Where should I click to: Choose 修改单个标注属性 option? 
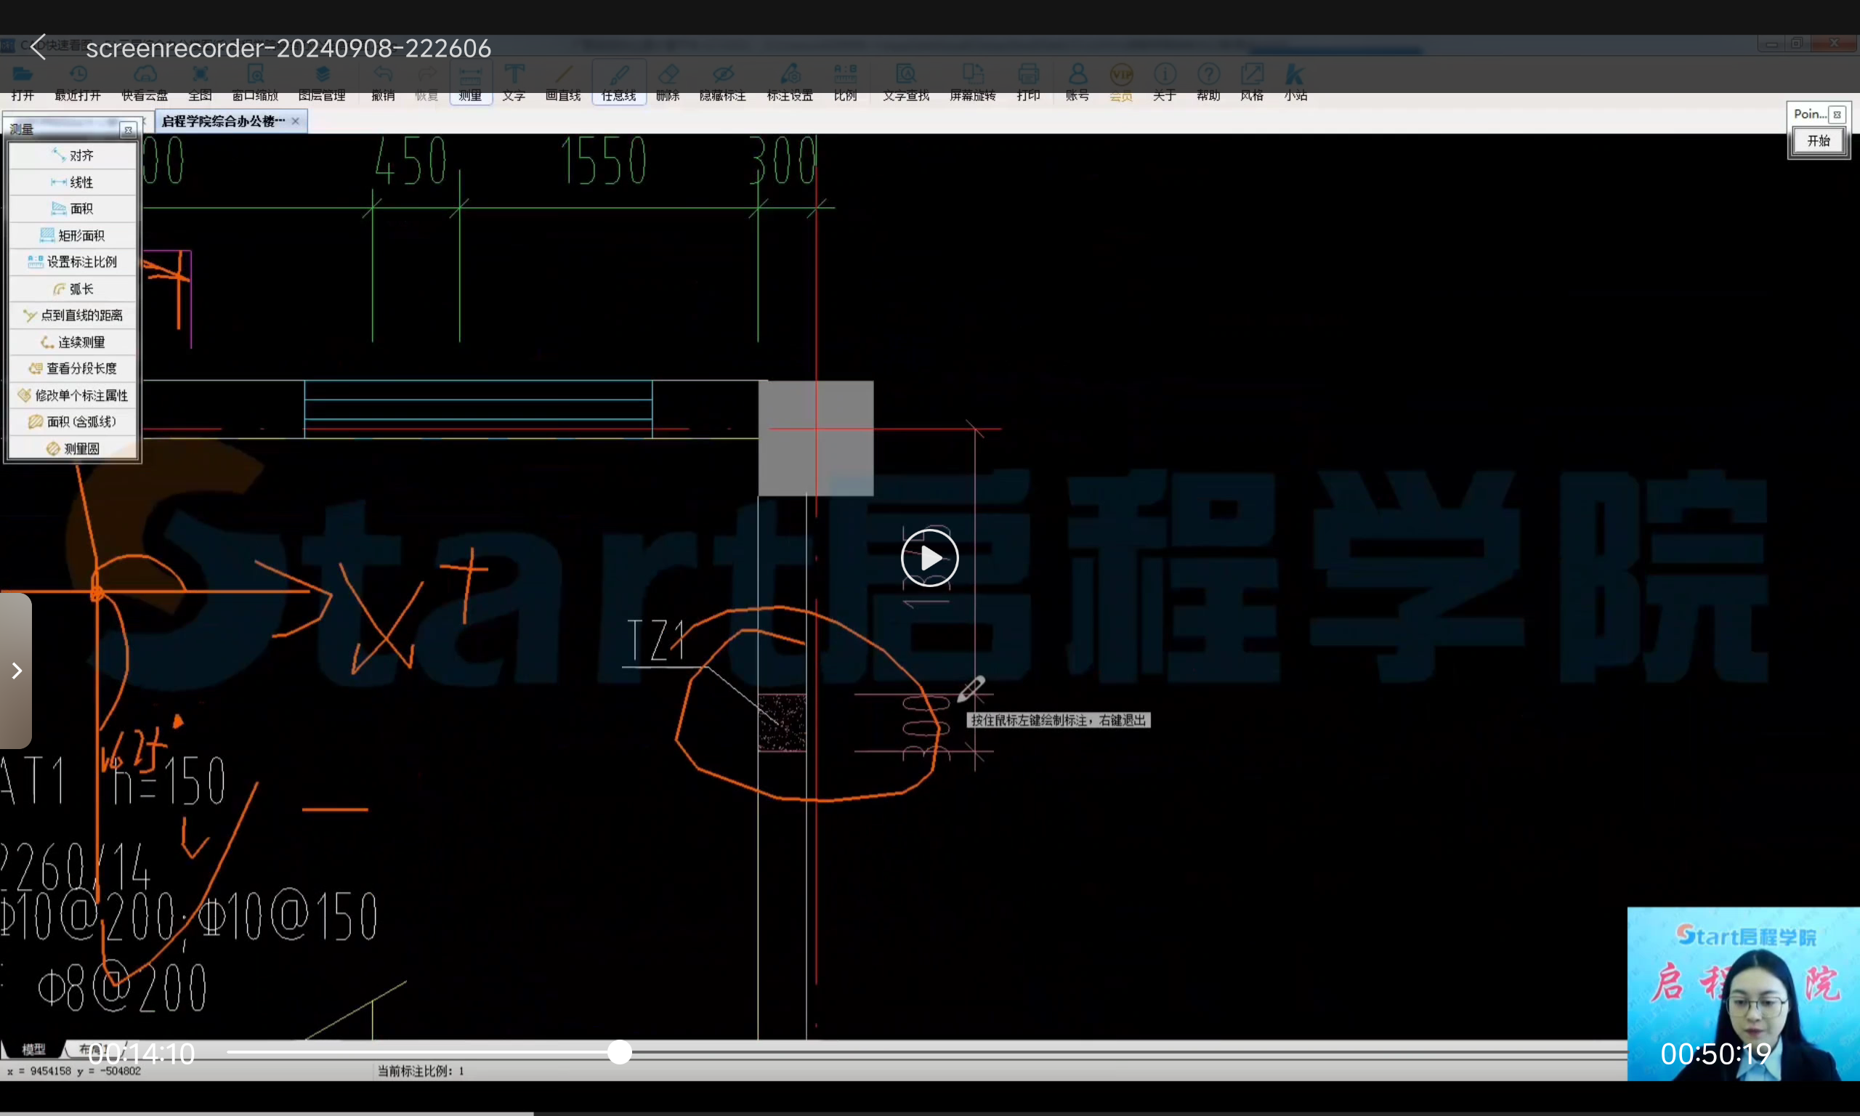tap(73, 395)
